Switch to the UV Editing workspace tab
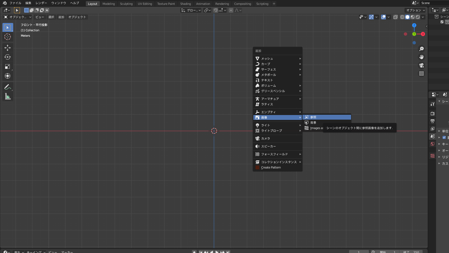 [x=145, y=4]
